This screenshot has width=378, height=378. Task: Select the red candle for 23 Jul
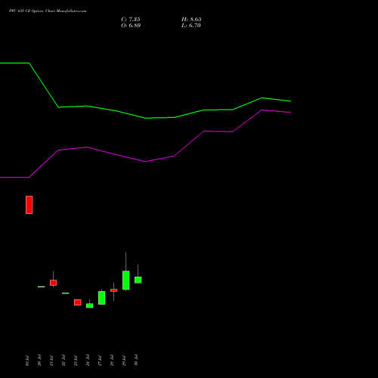click(78, 302)
